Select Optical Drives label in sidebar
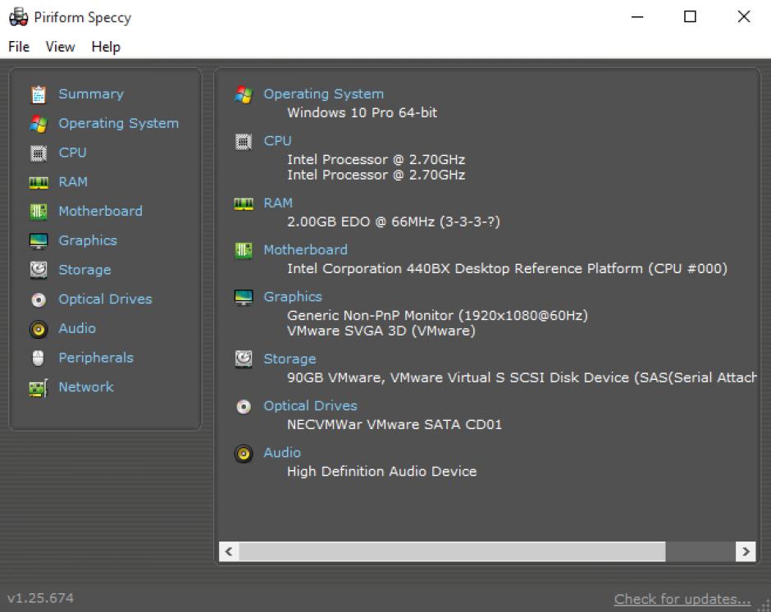The height and width of the screenshot is (612, 771). [x=105, y=299]
